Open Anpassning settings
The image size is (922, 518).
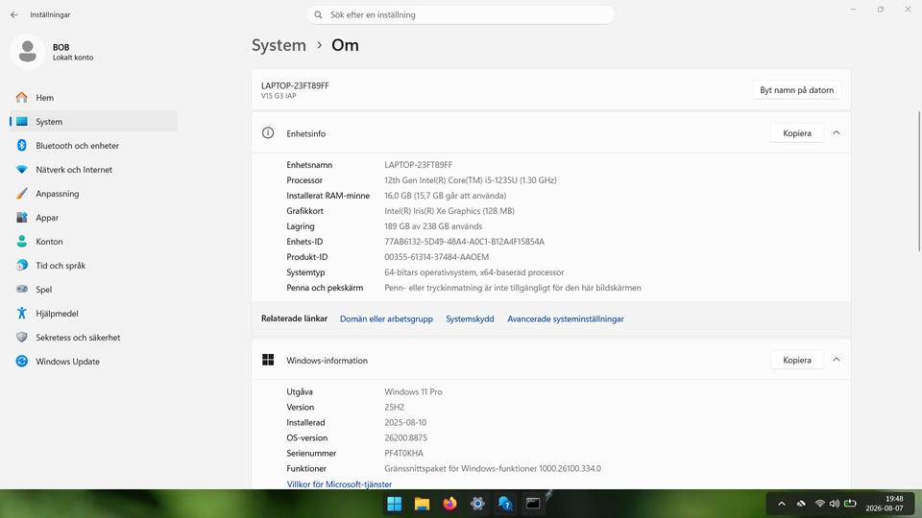pos(93,194)
